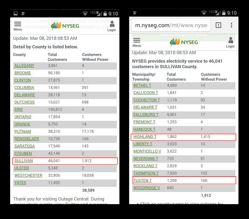The width and height of the screenshot is (249, 219).
Task: Open the LIBERTY T township link
Action: [142, 144]
